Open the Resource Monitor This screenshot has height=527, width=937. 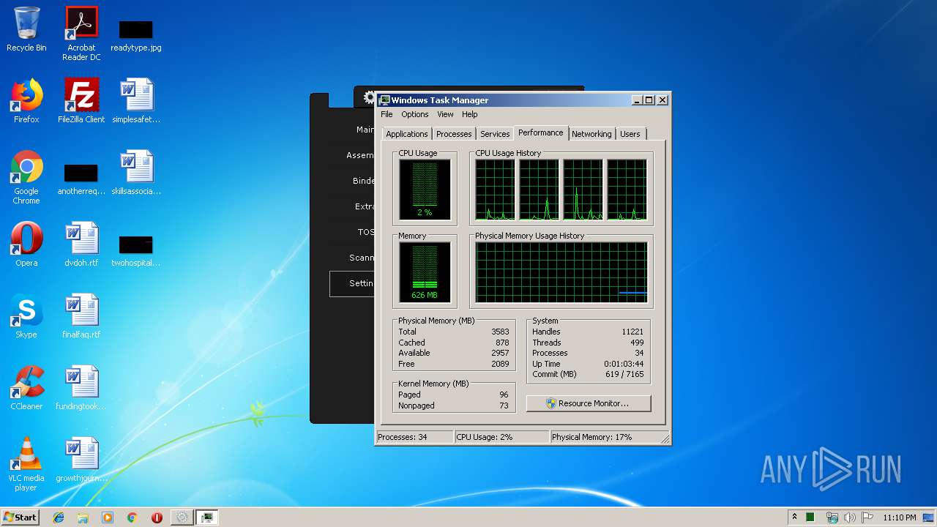click(x=589, y=403)
